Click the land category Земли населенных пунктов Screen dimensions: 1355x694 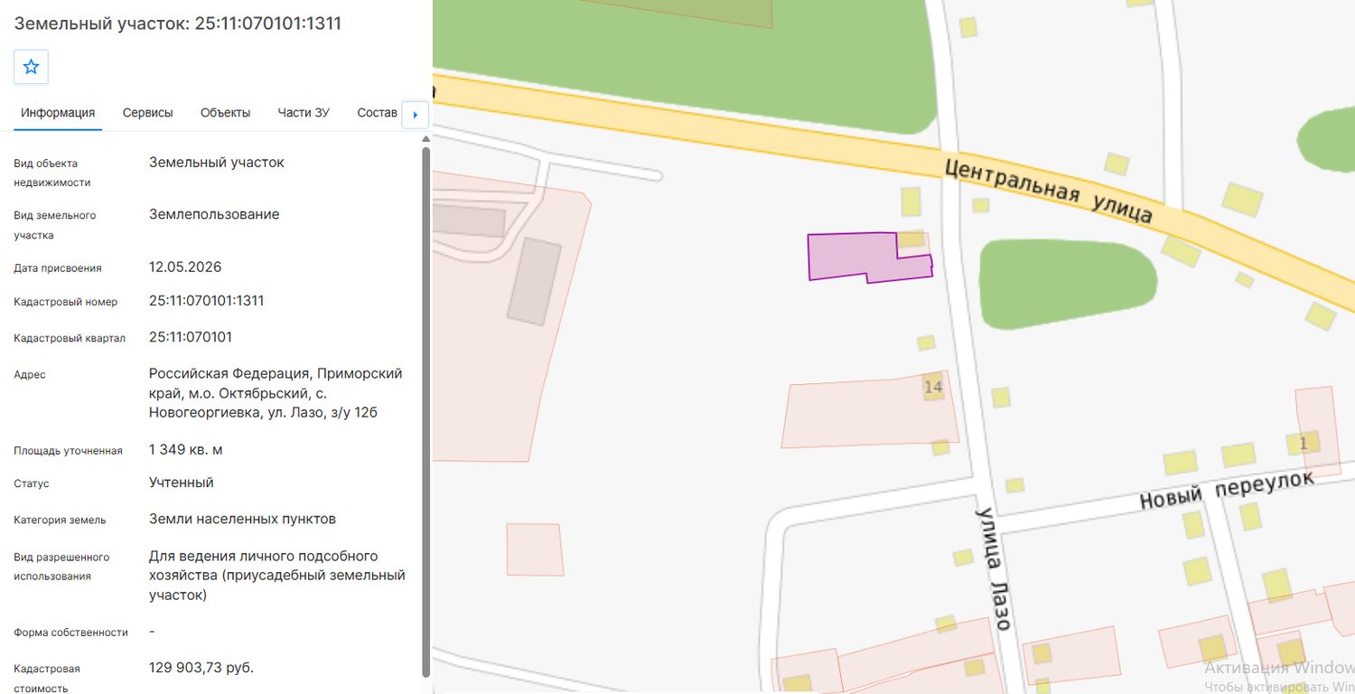pyautogui.click(x=242, y=519)
